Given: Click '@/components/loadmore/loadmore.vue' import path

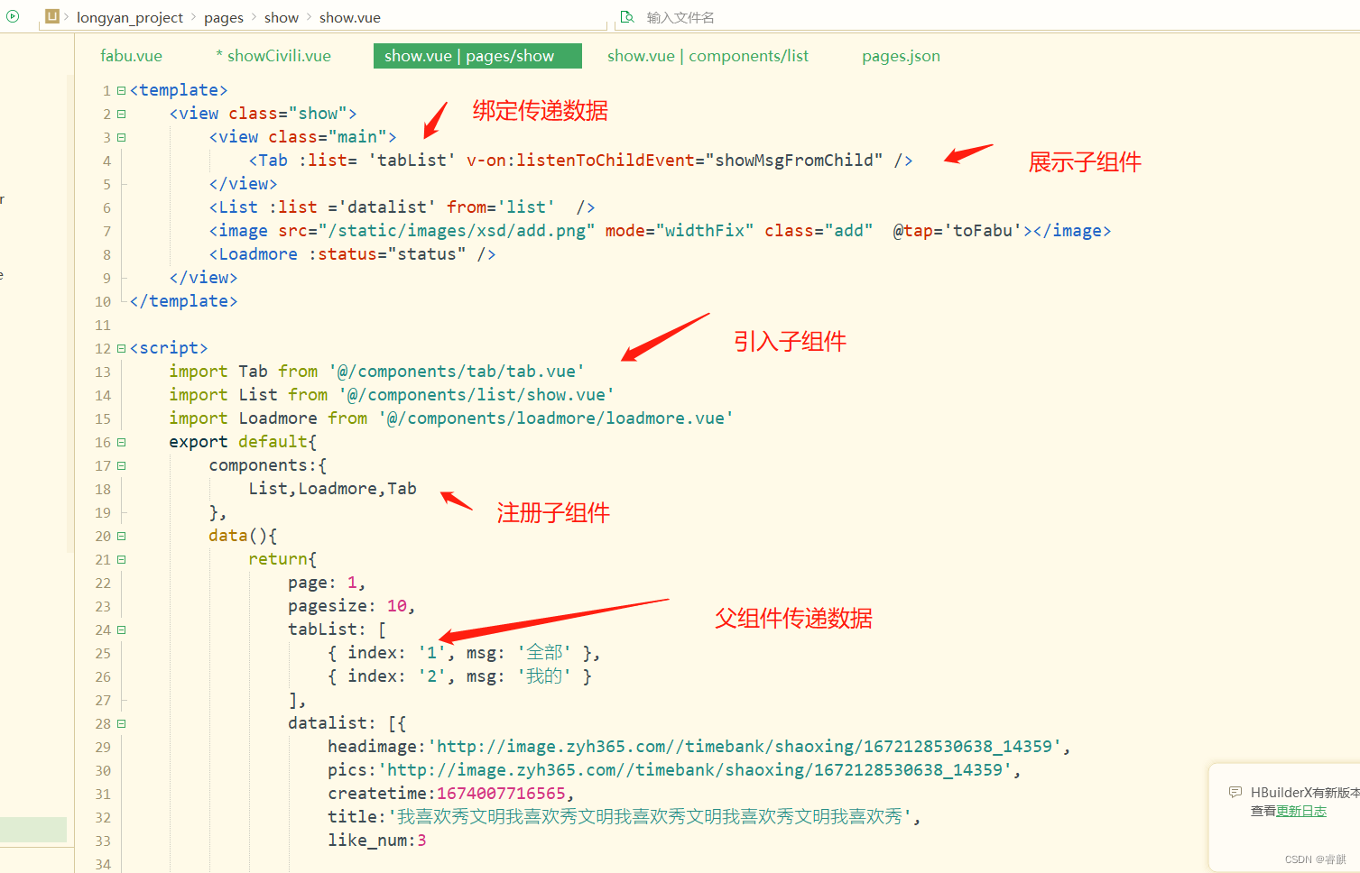Looking at the screenshot, I should coord(555,418).
